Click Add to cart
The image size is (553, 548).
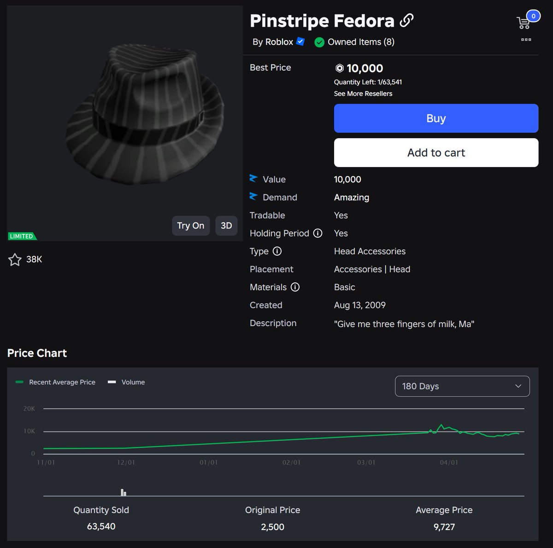click(x=436, y=152)
